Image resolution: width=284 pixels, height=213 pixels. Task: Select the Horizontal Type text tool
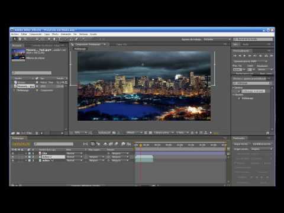pos(59,39)
